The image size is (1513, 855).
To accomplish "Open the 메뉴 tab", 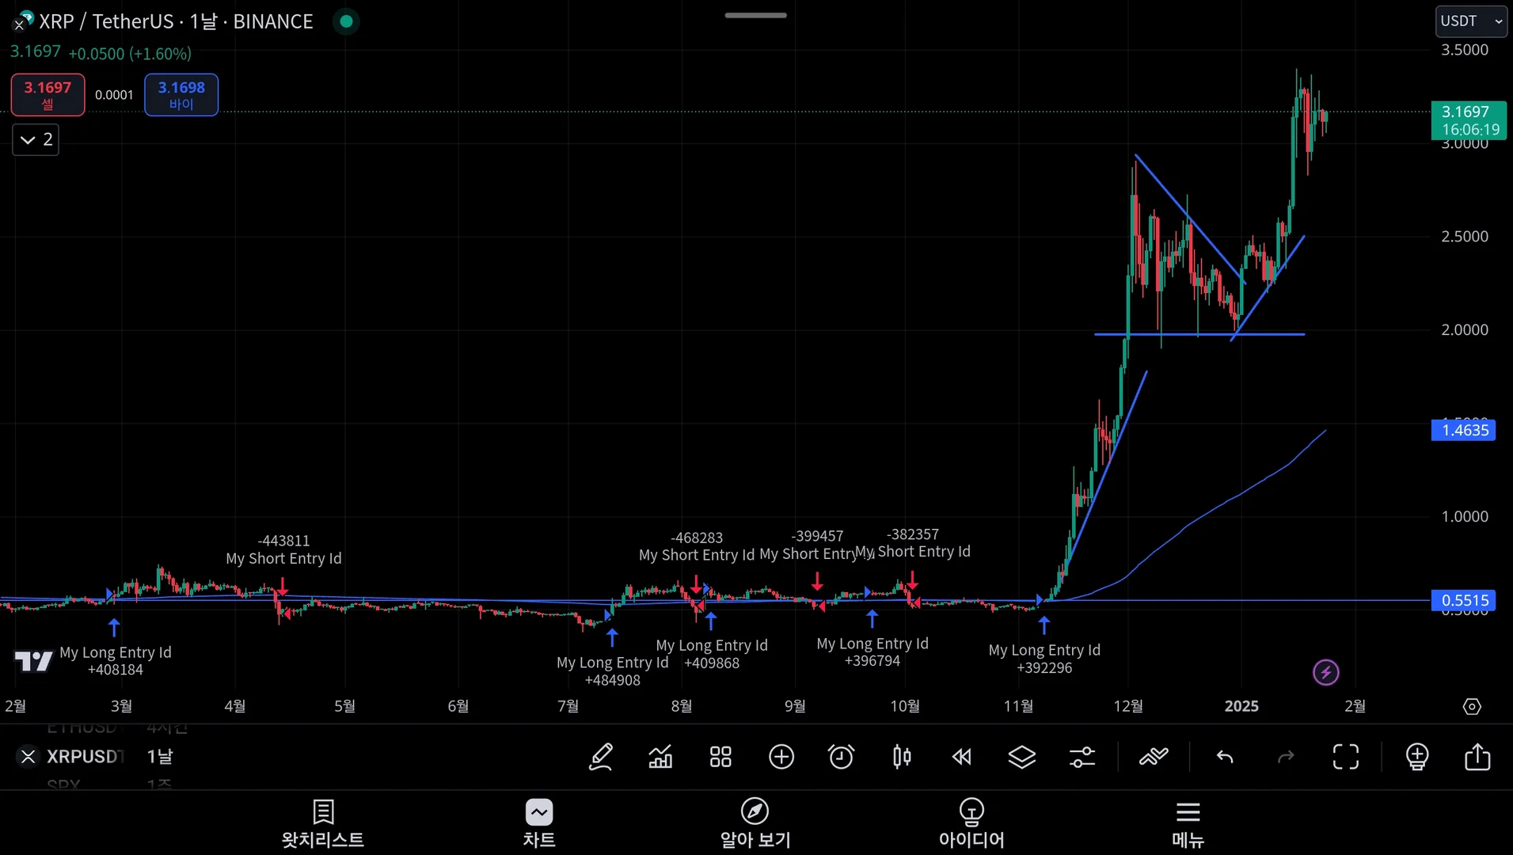I will (x=1188, y=823).
